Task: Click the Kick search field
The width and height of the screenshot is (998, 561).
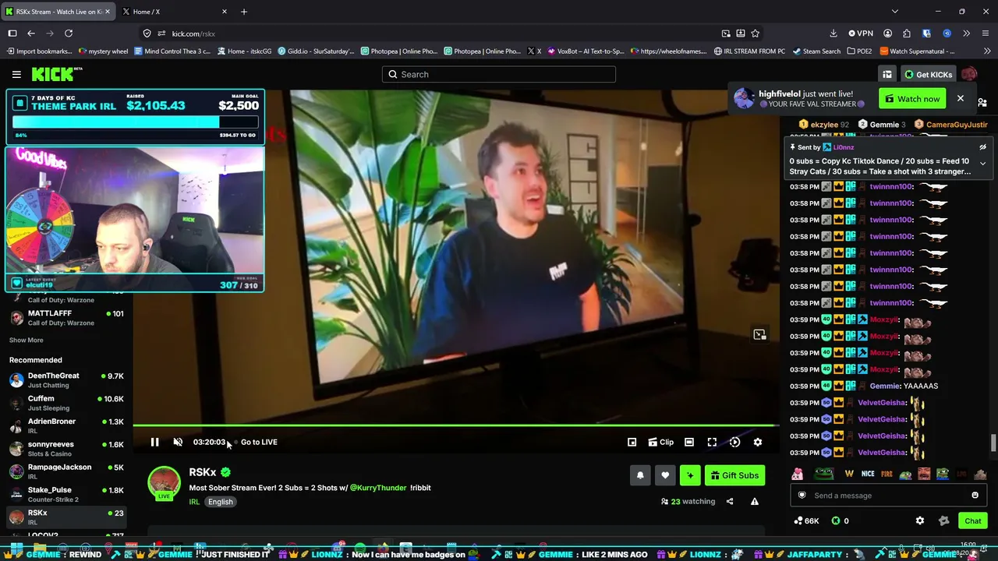Action: (x=499, y=74)
